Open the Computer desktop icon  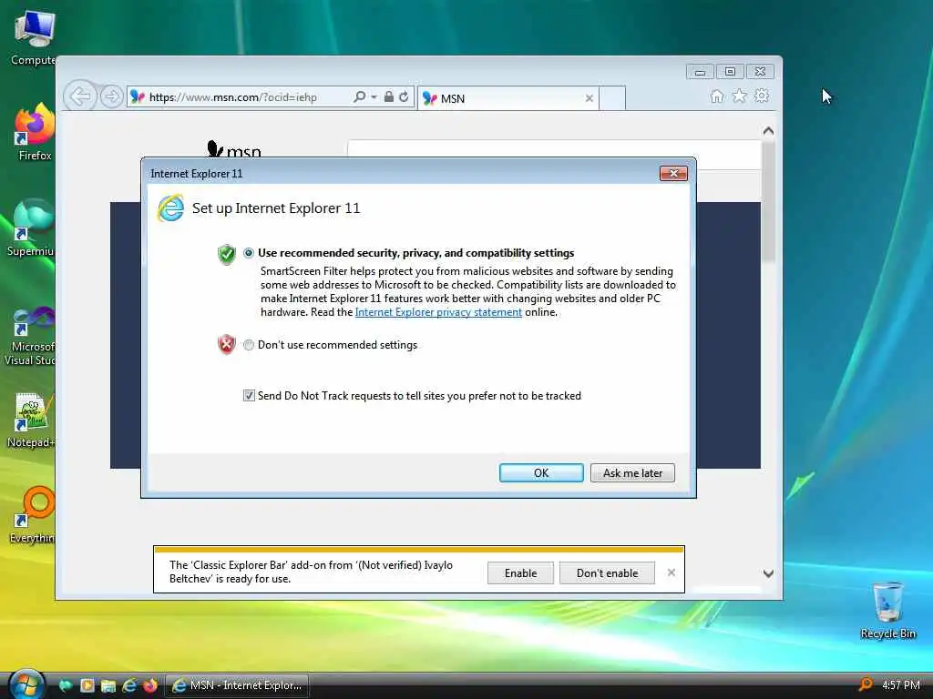(34, 38)
